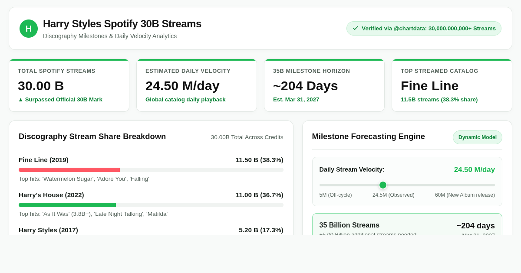
Task: Click green 24.50 M/day velocity readout
Action: (475, 170)
